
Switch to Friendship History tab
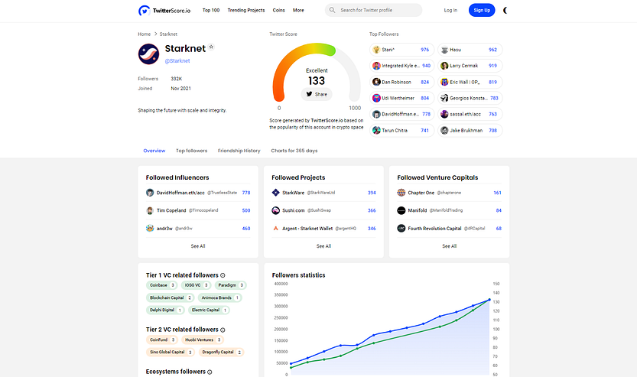pos(239,151)
